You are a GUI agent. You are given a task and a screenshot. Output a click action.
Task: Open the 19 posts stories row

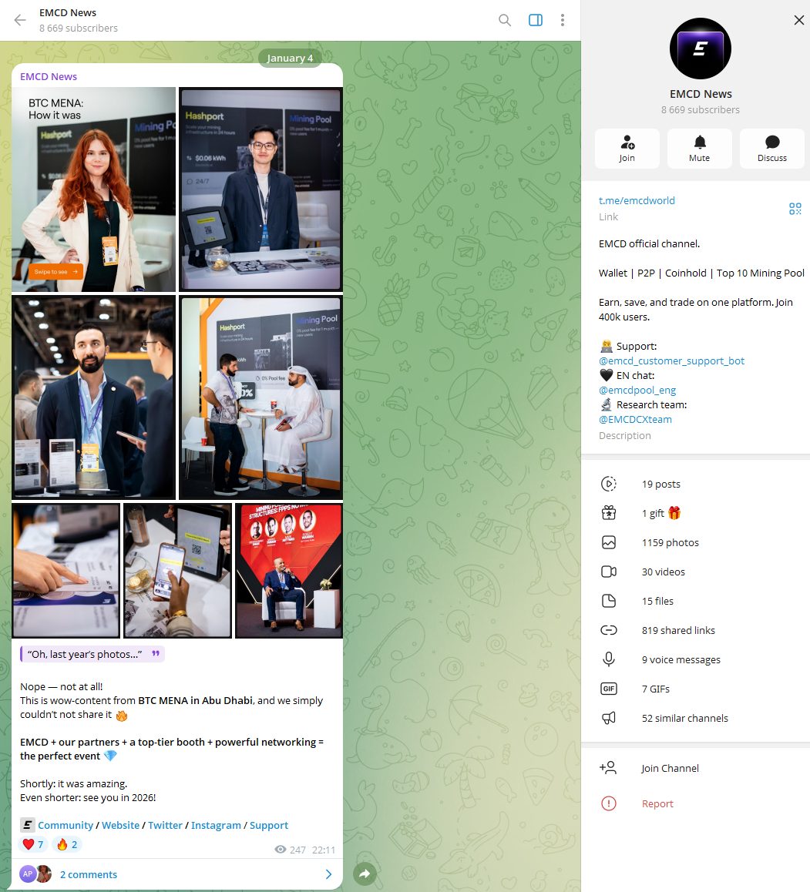[x=696, y=484]
